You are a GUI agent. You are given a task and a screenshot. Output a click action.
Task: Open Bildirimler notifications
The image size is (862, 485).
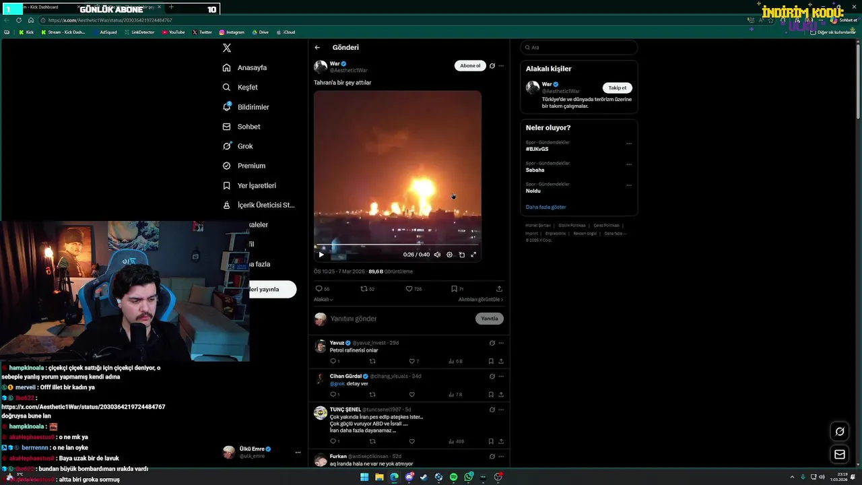(246, 107)
